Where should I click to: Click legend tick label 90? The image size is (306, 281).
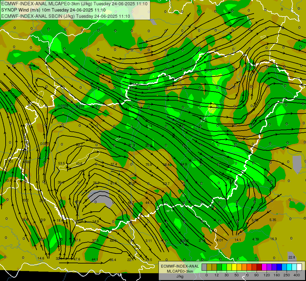click(256, 275)
